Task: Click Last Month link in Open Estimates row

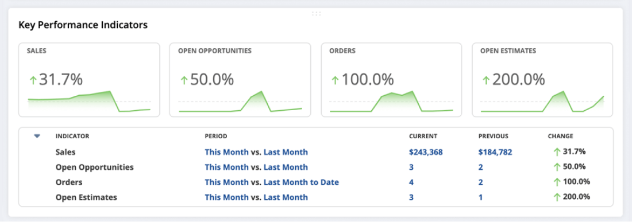Action: tap(286, 197)
